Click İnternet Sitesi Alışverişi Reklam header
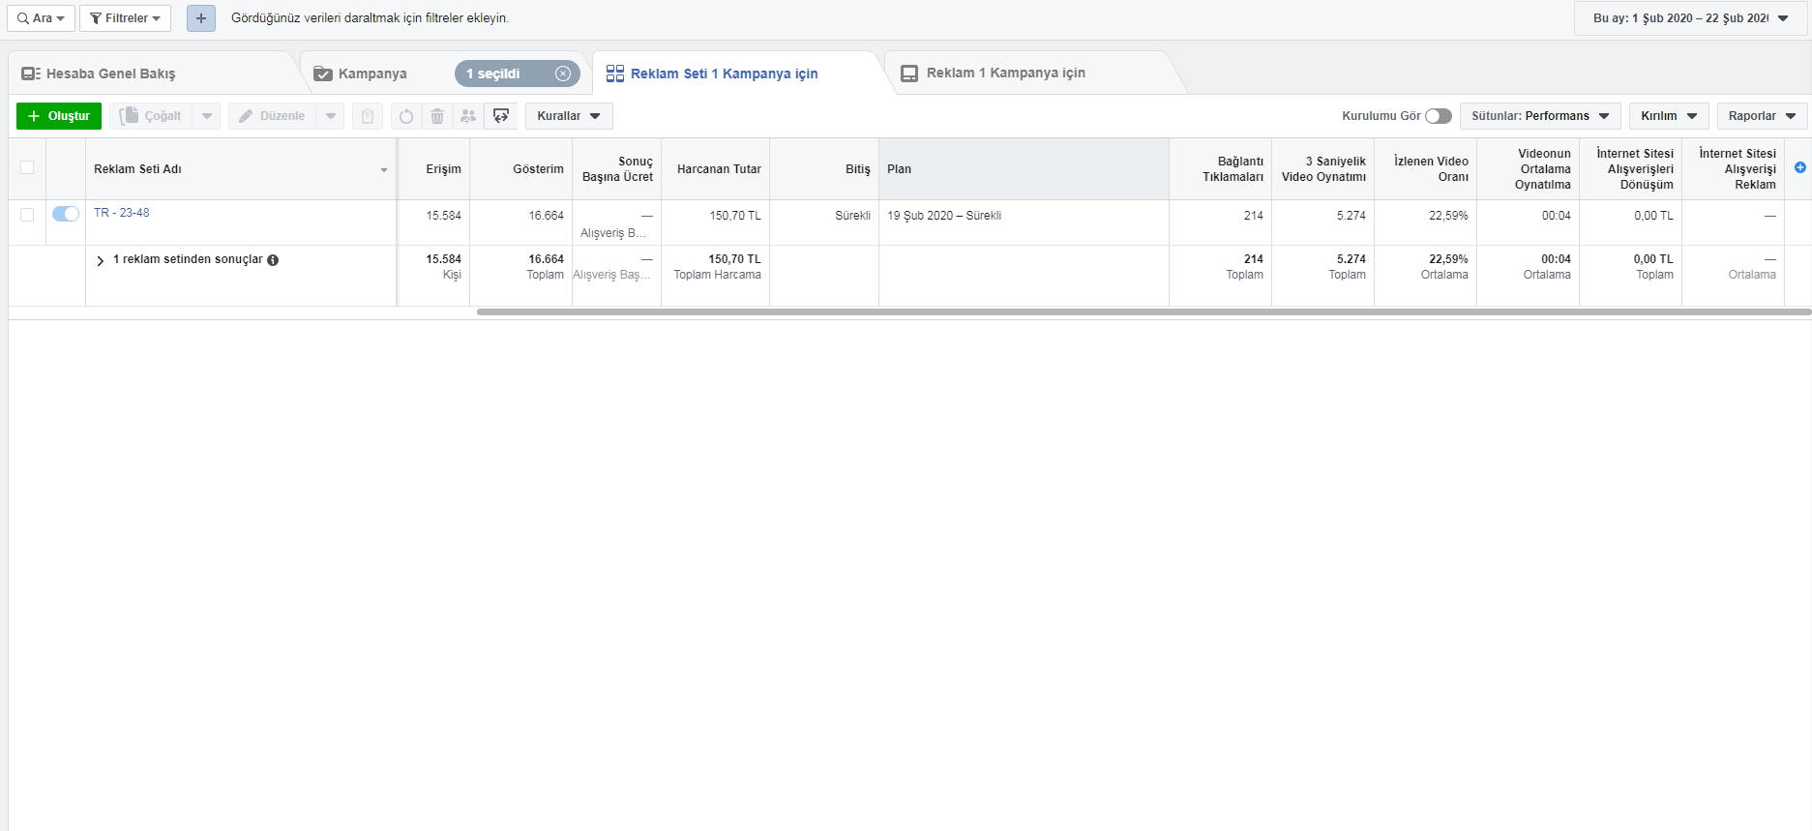Viewport: 1812px width, 831px height. pos(1734,169)
